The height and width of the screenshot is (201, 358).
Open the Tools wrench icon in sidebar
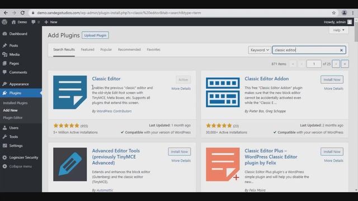click(4, 137)
